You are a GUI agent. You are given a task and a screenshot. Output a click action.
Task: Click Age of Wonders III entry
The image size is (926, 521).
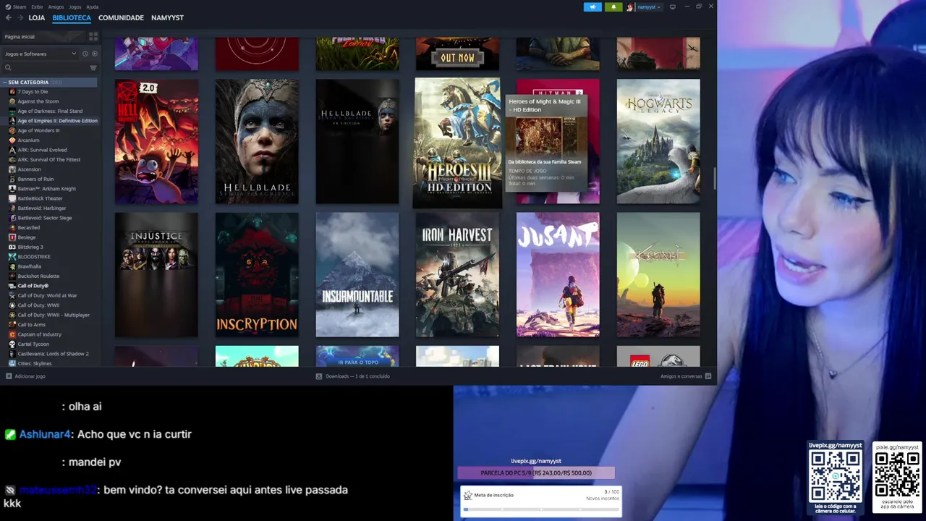tap(38, 130)
